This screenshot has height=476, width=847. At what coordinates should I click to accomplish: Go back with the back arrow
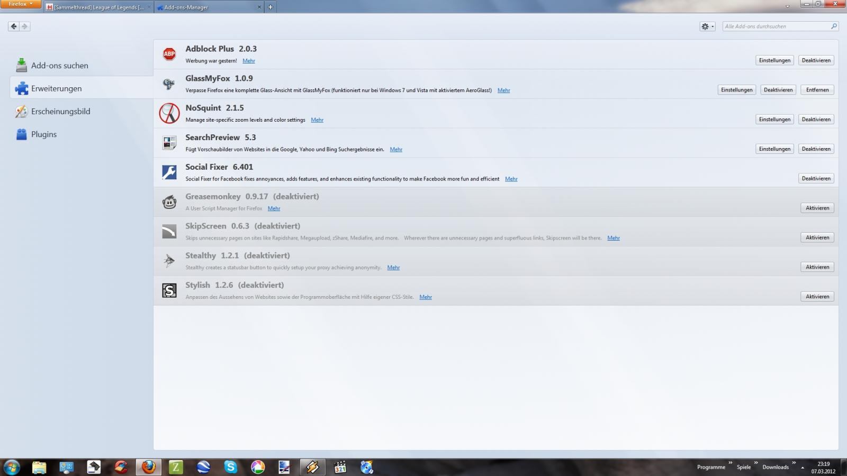pos(14,26)
